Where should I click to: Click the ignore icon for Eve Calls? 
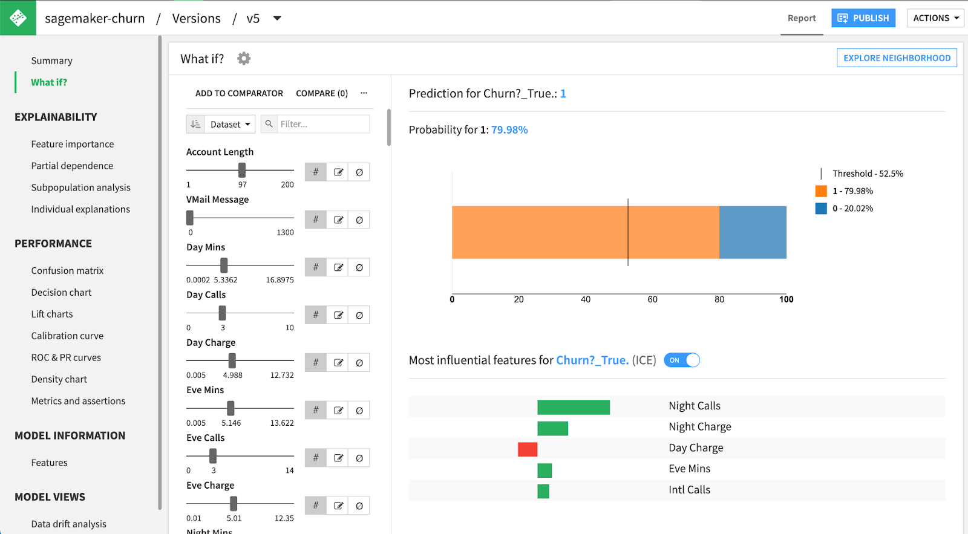[x=359, y=458]
